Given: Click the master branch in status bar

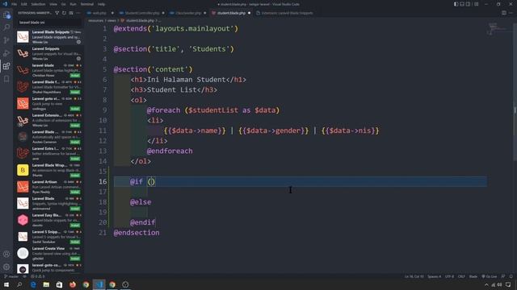Looking at the screenshot, I should coord(11,277).
